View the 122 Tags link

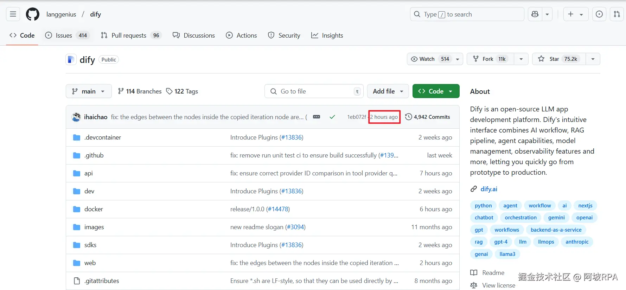click(x=182, y=91)
